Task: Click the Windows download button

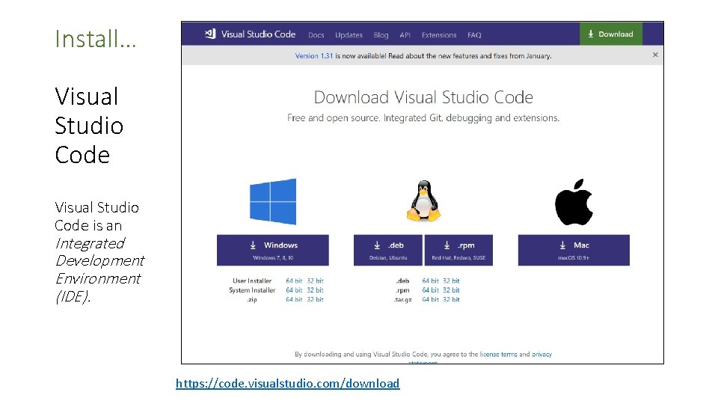Action: click(273, 250)
